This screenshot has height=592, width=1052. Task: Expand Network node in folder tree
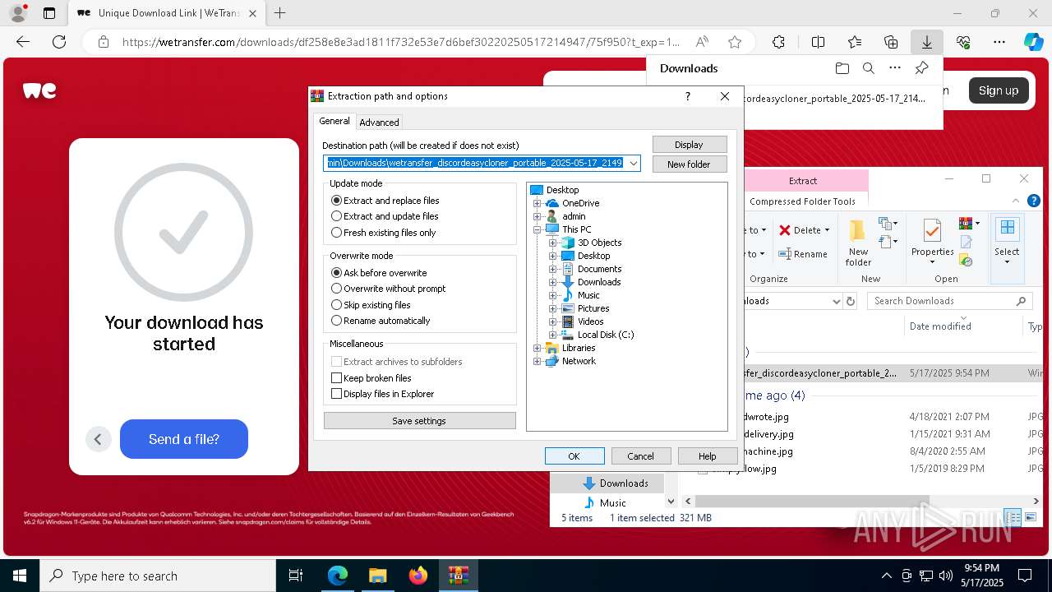538,361
